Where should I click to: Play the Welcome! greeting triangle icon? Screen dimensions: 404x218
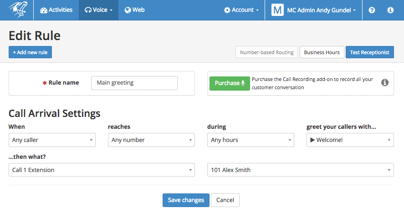tap(312, 140)
